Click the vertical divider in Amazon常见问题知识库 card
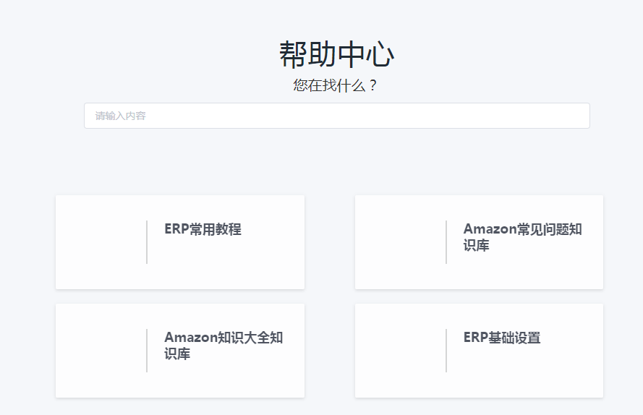This screenshot has height=415, width=643. (x=446, y=242)
